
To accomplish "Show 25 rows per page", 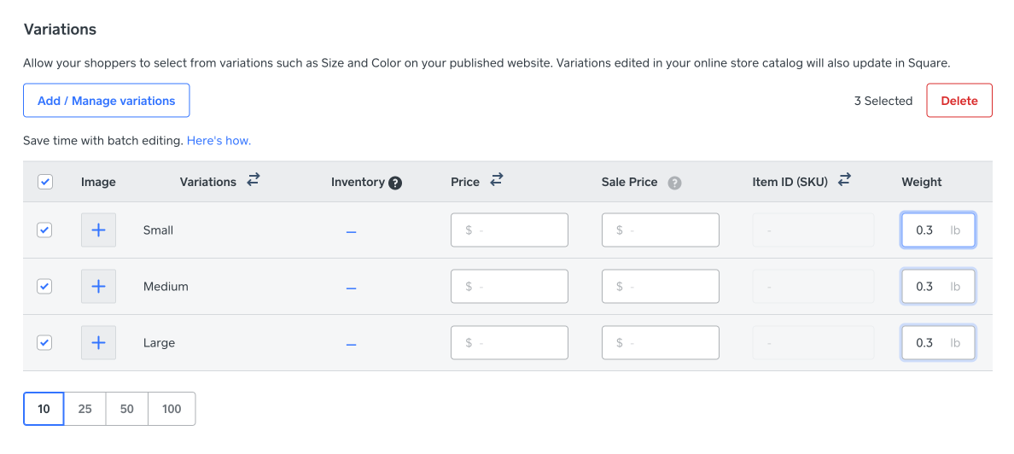I will [x=85, y=409].
